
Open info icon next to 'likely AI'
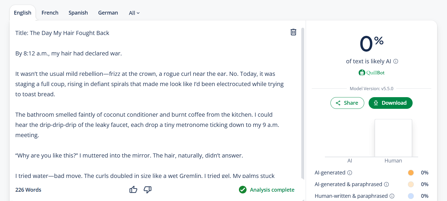click(396, 61)
